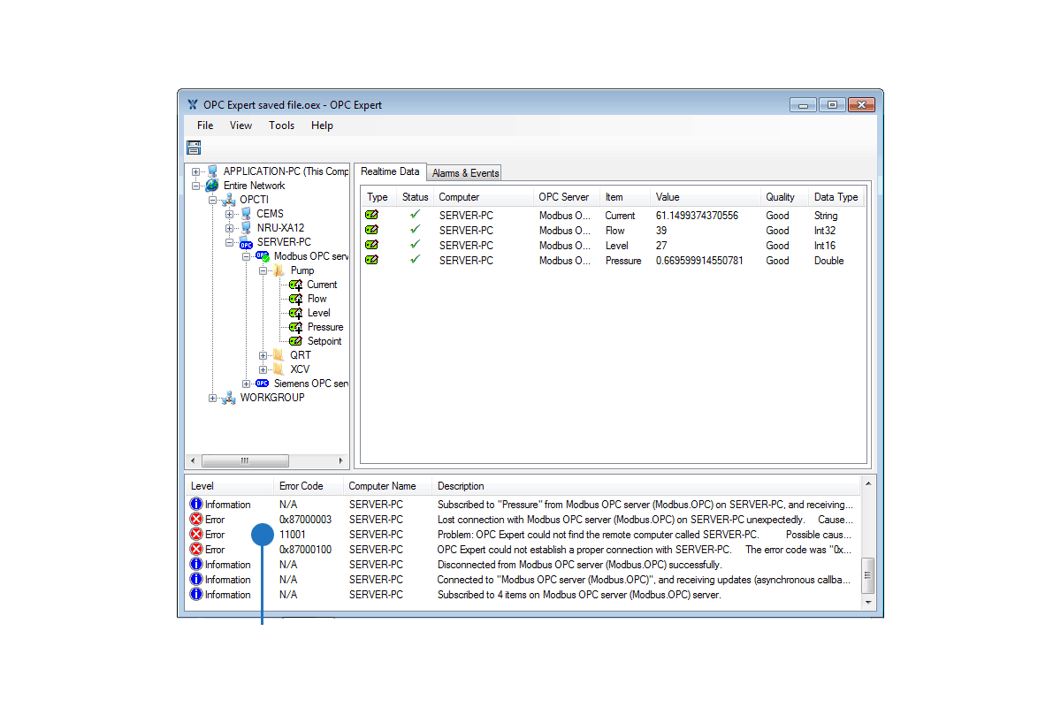
Task: Click the Pump folder icon
Action: click(279, 270)
